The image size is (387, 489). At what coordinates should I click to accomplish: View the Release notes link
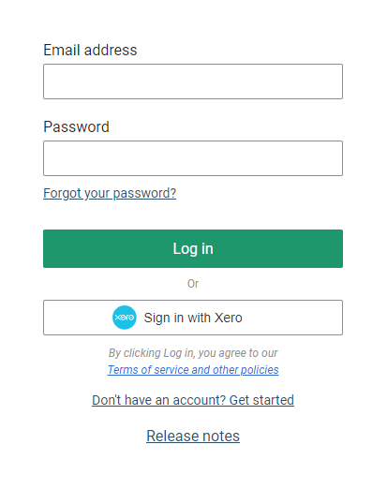click(193, 436)
